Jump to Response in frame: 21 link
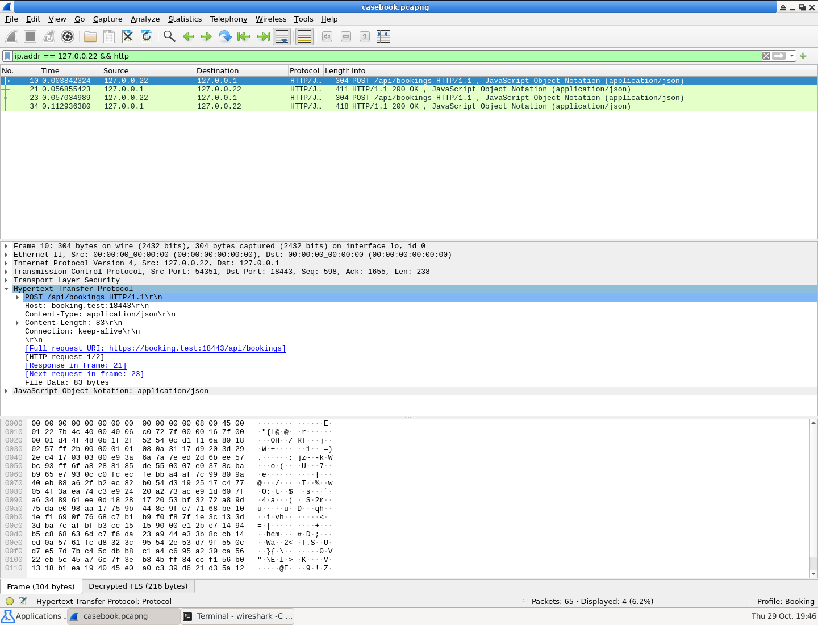Viewport: 818px width, 625px height. tap(76, 366)
